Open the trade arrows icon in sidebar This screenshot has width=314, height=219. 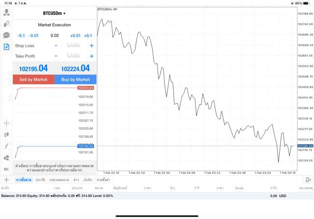click(6, 24)
